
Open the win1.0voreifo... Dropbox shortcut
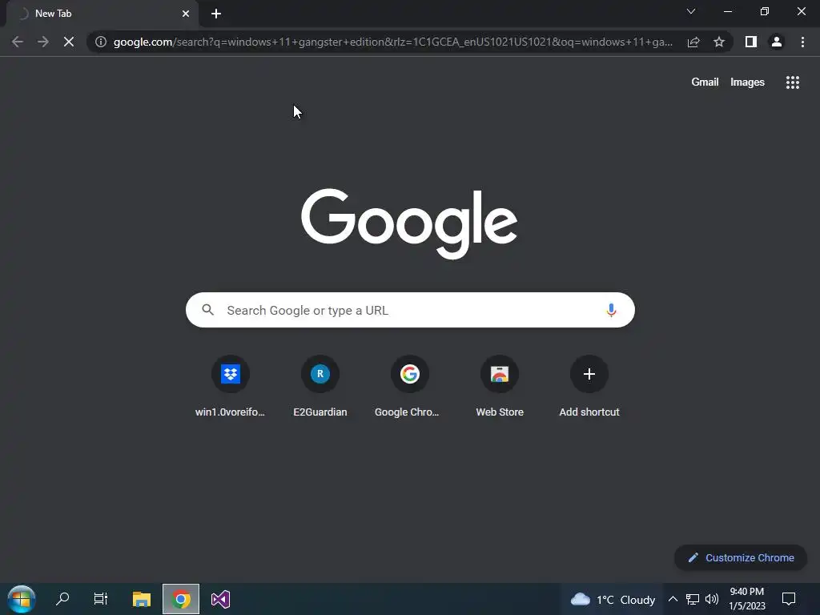(230, 388)
